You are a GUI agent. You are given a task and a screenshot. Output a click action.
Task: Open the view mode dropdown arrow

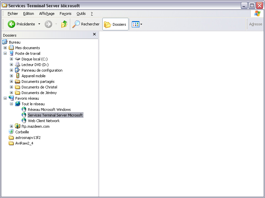[x=141, y=24]
